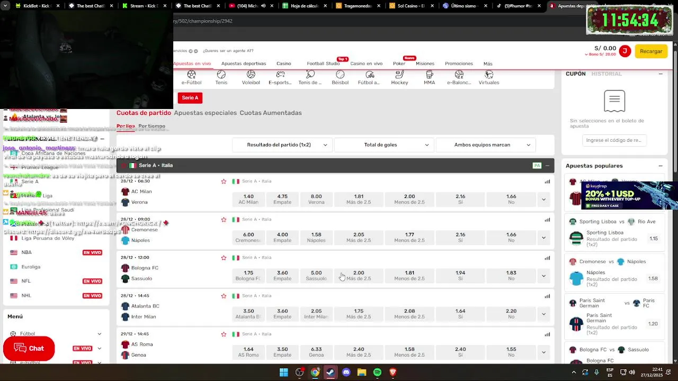Click the coupon code input field

[x=614, y=140]
